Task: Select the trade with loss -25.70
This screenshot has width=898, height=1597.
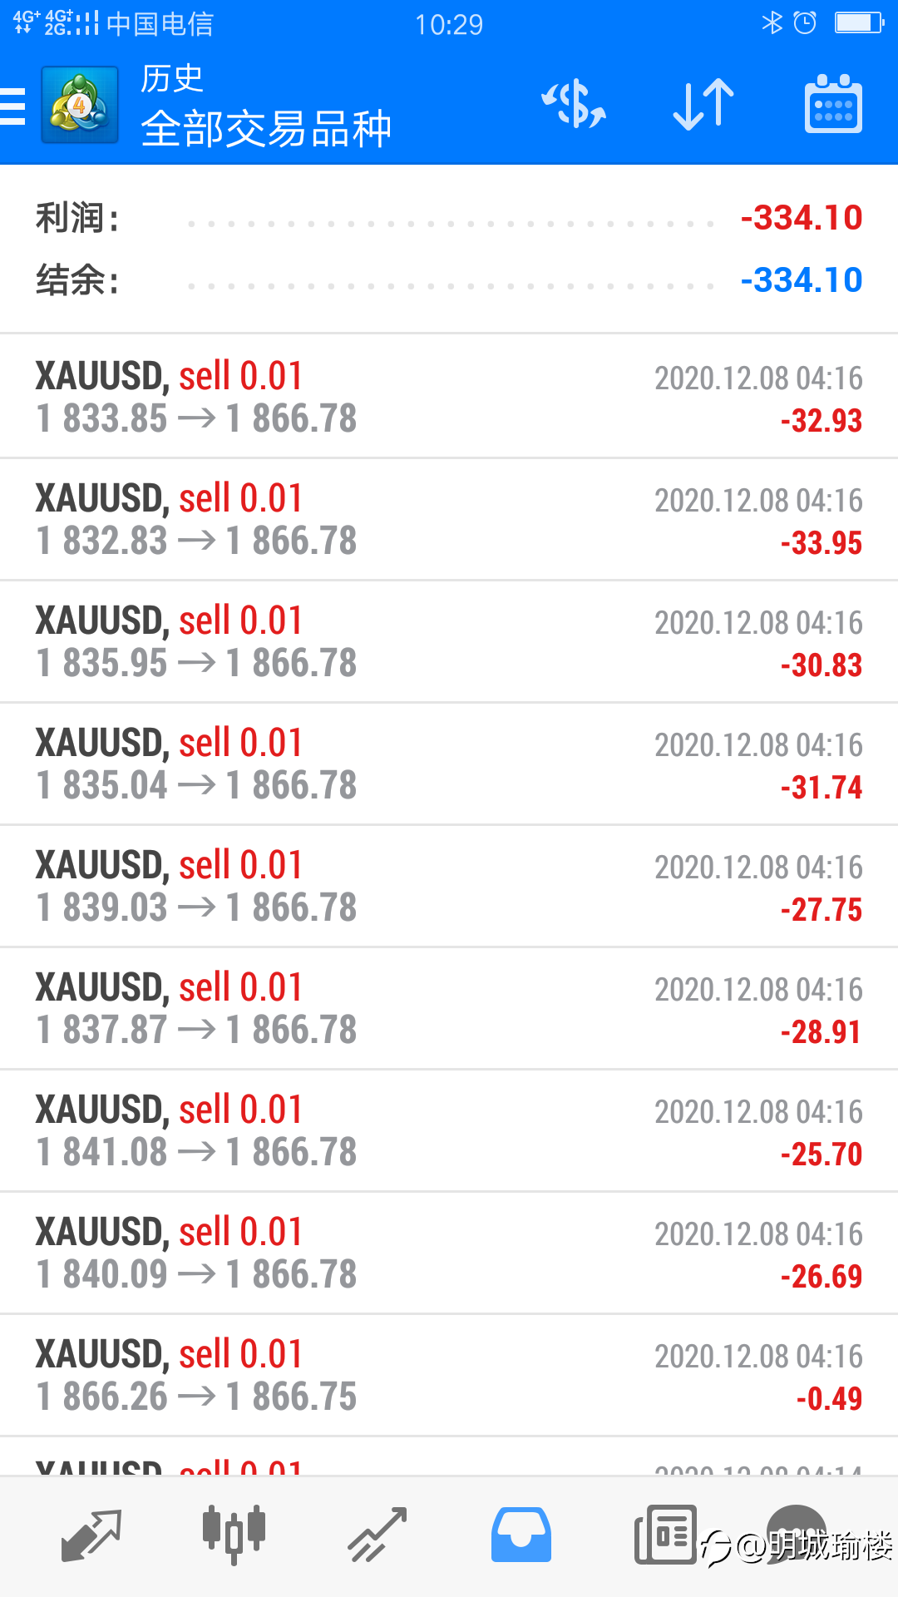Action: 449,1130
